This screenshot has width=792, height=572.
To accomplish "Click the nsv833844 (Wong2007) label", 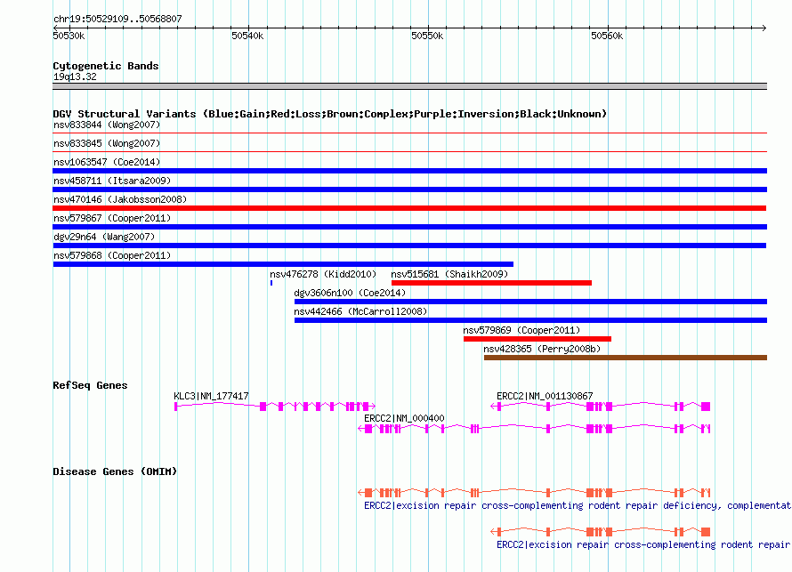I will 107,125.
